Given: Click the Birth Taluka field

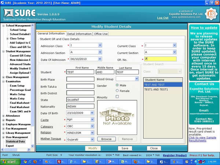Looking at the screenshot, I should pos(80,86).
